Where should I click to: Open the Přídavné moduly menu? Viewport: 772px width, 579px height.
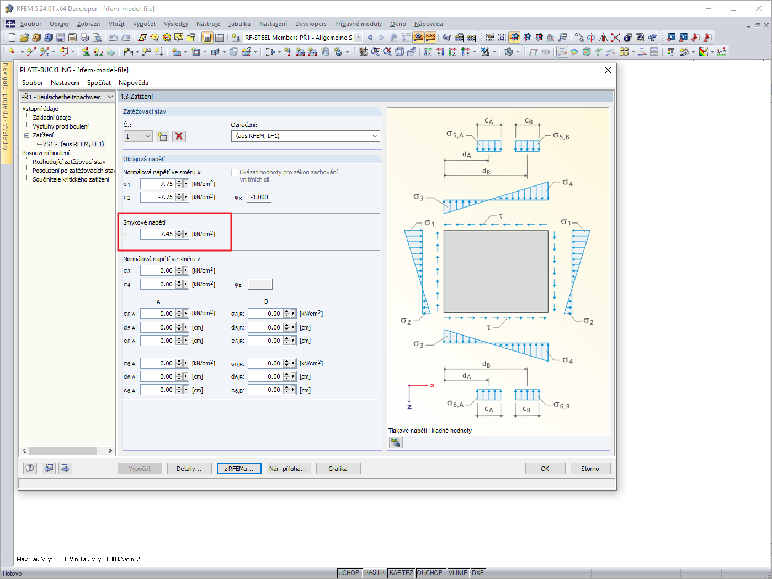[358, 24]
